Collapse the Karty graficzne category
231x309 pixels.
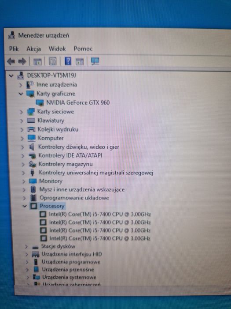pos(21,94)
